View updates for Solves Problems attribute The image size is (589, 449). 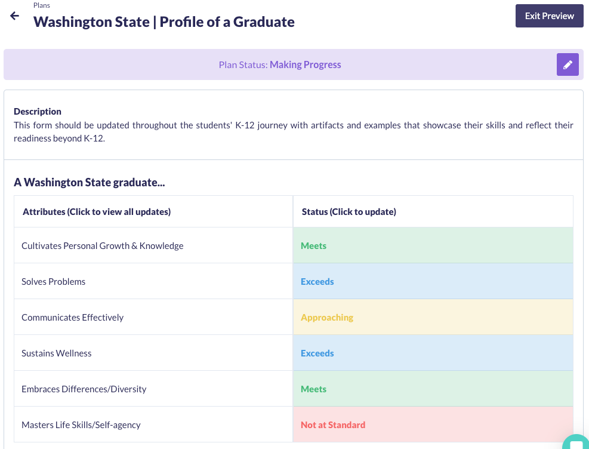click(54, 281)
